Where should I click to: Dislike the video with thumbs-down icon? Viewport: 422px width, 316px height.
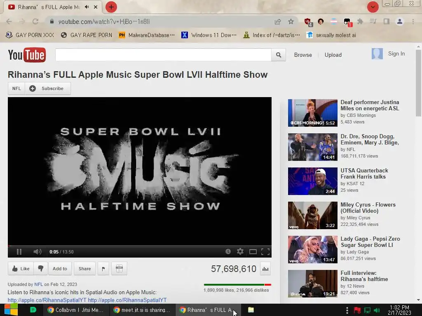41,268
